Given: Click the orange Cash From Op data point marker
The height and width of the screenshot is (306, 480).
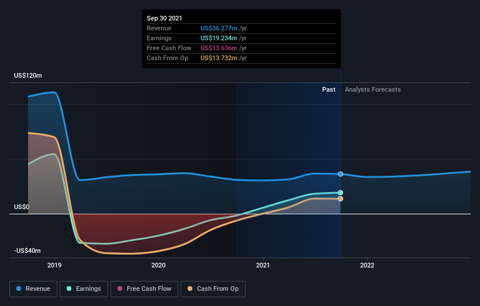Looking at the screenshot, I should coord(340,199).
